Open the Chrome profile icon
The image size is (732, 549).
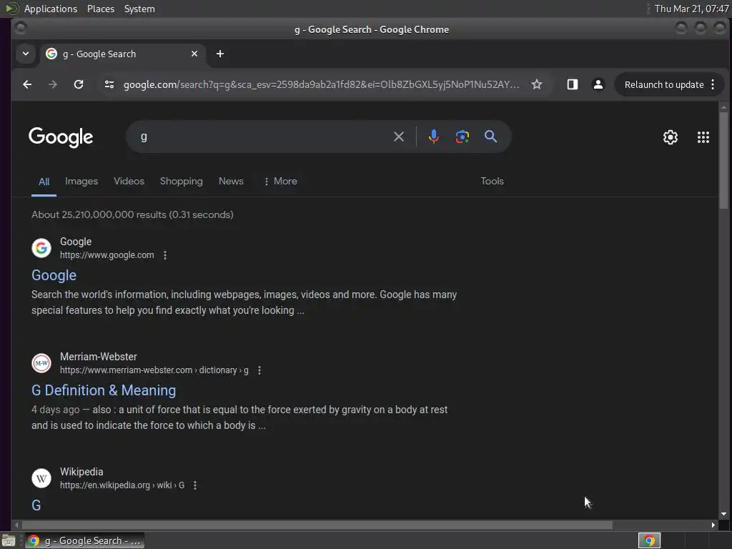[x=598, y=84]
